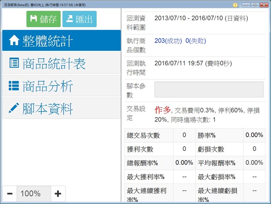Maximize the 回測報告 window

click(x=255, y=5)
